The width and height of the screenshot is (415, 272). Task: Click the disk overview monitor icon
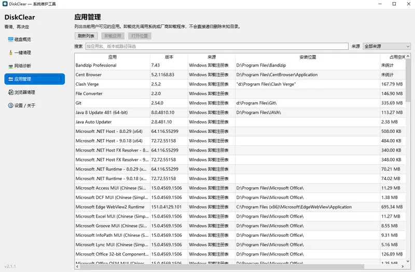coord(10,39)
